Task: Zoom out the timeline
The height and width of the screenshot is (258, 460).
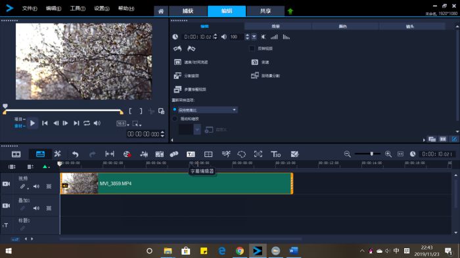Action: click(x=348, y=154)
